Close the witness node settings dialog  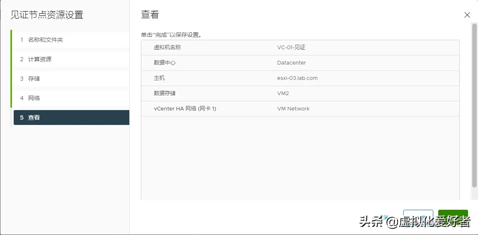(x=467, y=15)
